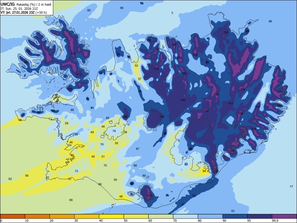The height and width of the screenshot is (223, 297).
Task: Click the light blue 70–80 legend swatch
Action: pos(185,216)
